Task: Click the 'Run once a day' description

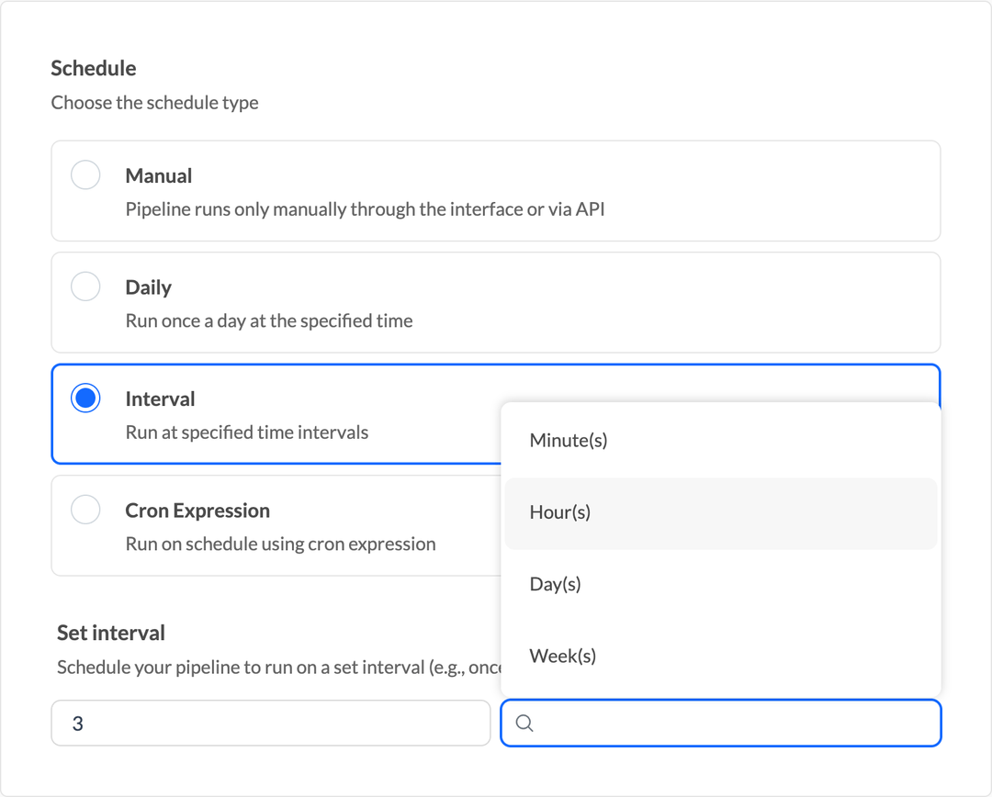Action: [269, 321]
